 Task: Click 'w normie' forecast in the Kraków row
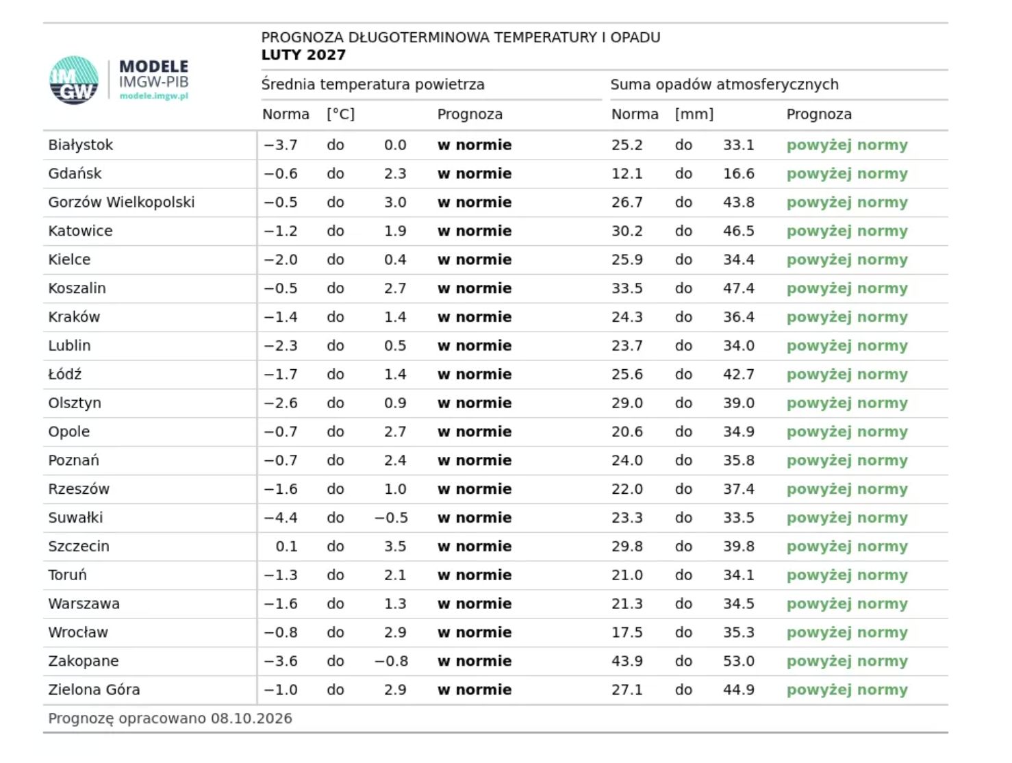[475, 317]
